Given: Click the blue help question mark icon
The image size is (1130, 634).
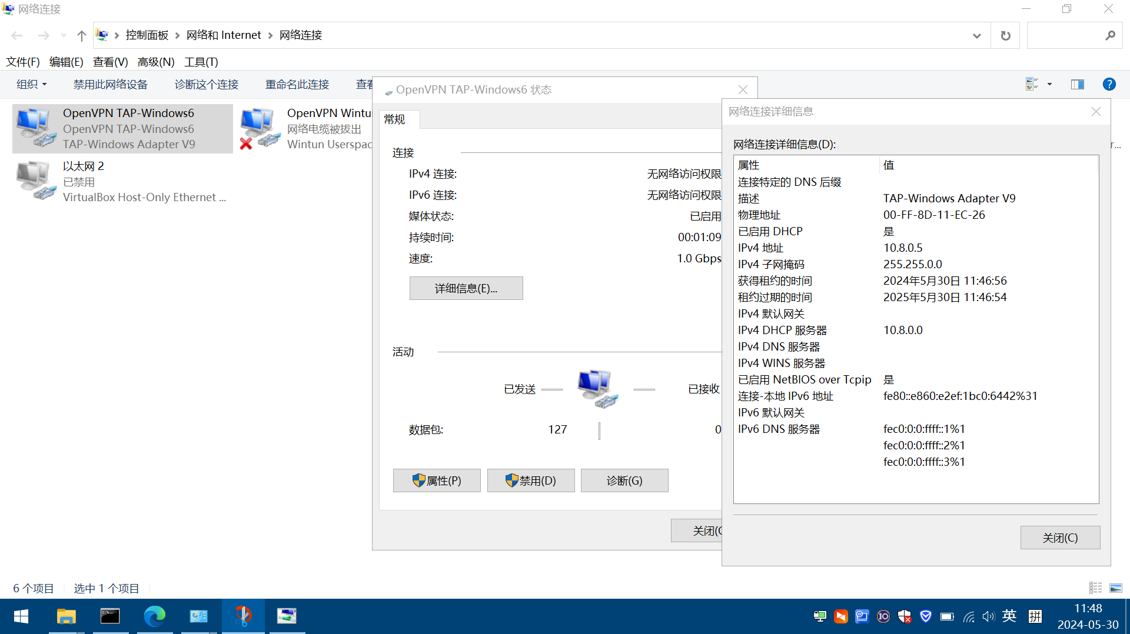Looking at the screenshot, I should (1109, 84).
